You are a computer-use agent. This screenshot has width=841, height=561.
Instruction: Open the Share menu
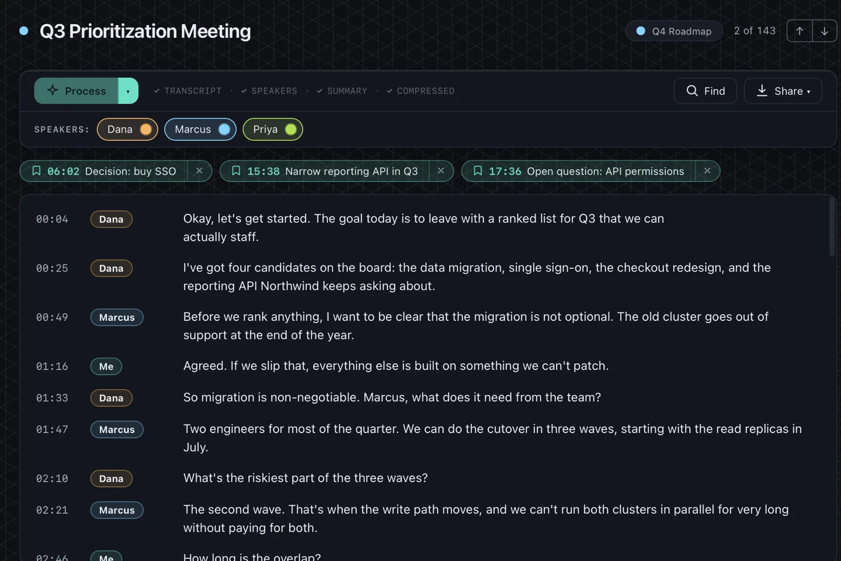[783, 91]
